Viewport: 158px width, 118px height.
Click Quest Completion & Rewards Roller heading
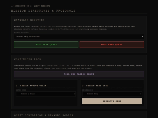click(44, 115)
